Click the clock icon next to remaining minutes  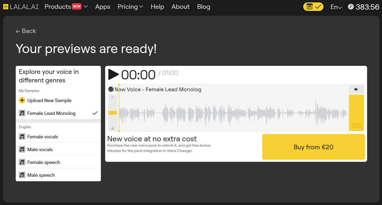click(351, 7)
